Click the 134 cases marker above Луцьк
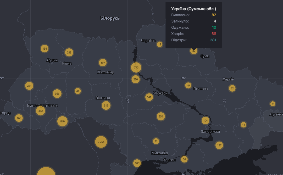 (x=45, y=49)
